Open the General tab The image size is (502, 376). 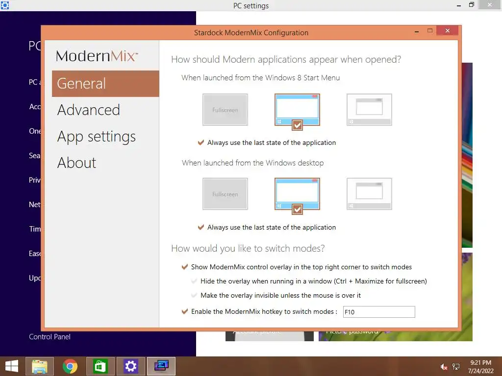[x=105, y=83]
